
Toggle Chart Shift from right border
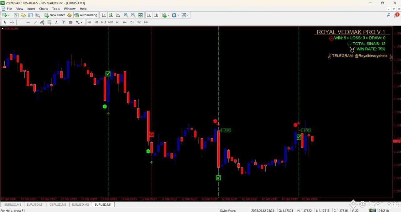coord(156,15)
